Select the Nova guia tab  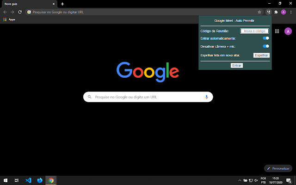[x=29, y=4]
